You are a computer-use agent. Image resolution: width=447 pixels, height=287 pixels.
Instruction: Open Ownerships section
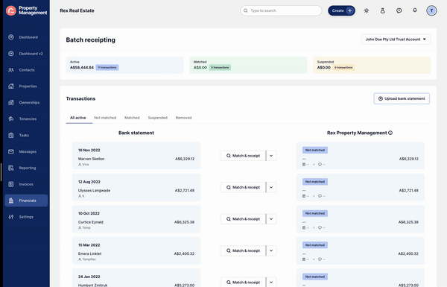coord(26,102)
